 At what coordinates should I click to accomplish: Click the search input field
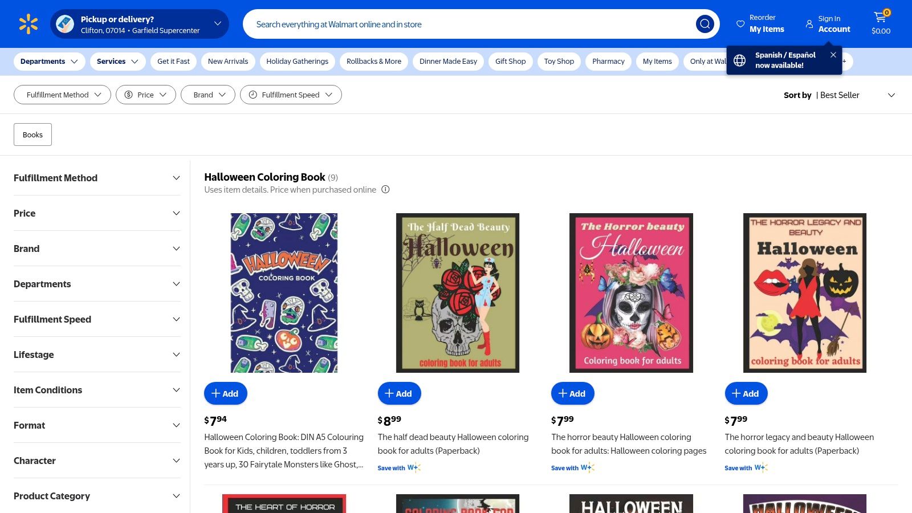click(467, 25)
